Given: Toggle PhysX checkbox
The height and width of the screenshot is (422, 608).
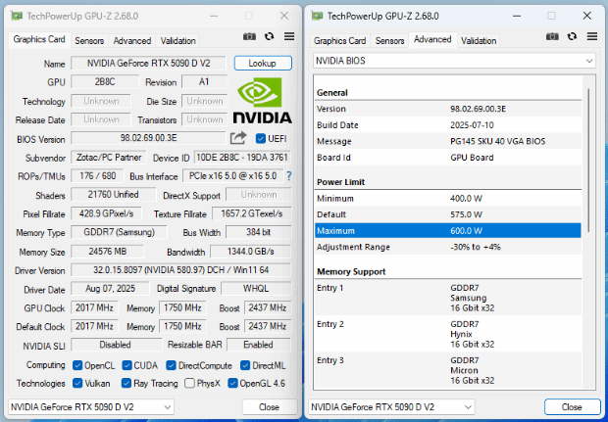Looking at the screenshot, I should point(189,383).
